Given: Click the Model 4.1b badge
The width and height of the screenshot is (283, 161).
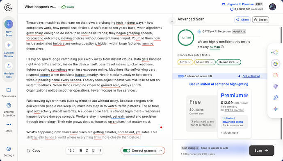Looking at the screenshot, I should point(239,31).
